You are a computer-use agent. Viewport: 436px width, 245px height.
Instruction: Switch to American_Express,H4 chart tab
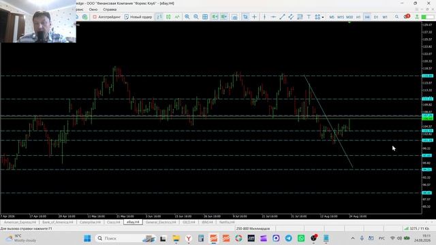tap(20, 223)
